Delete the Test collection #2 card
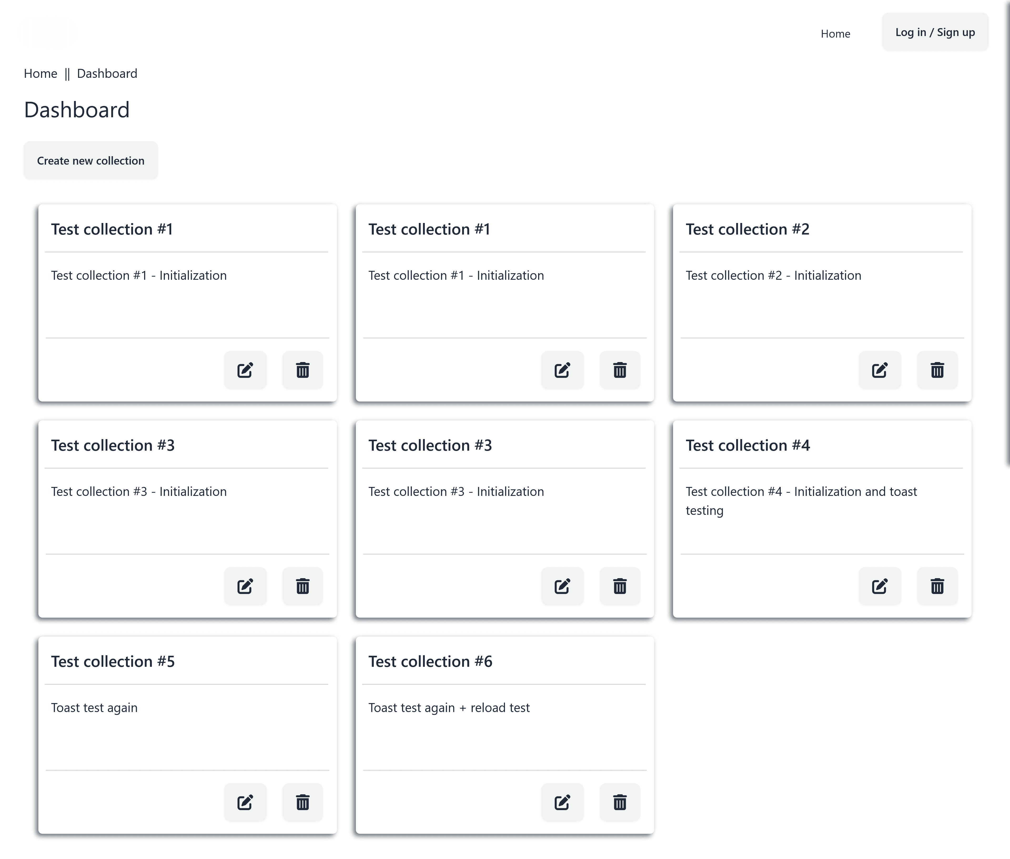Image resolution: width=1010 pixels, height=859 pixels. pyautogui.click(x=937, y=370)
